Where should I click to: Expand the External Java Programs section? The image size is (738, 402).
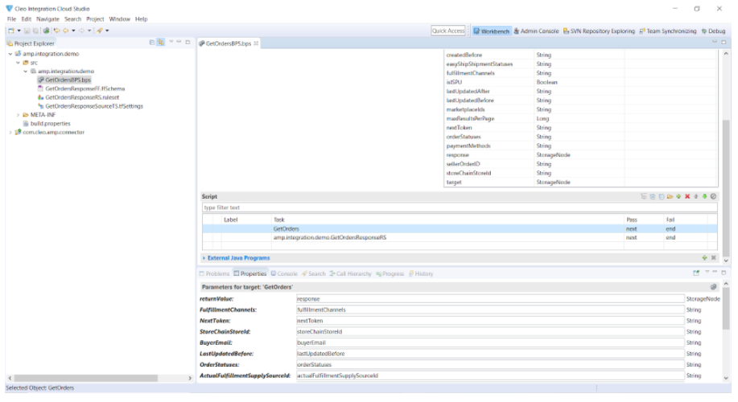tap(204, 258)
